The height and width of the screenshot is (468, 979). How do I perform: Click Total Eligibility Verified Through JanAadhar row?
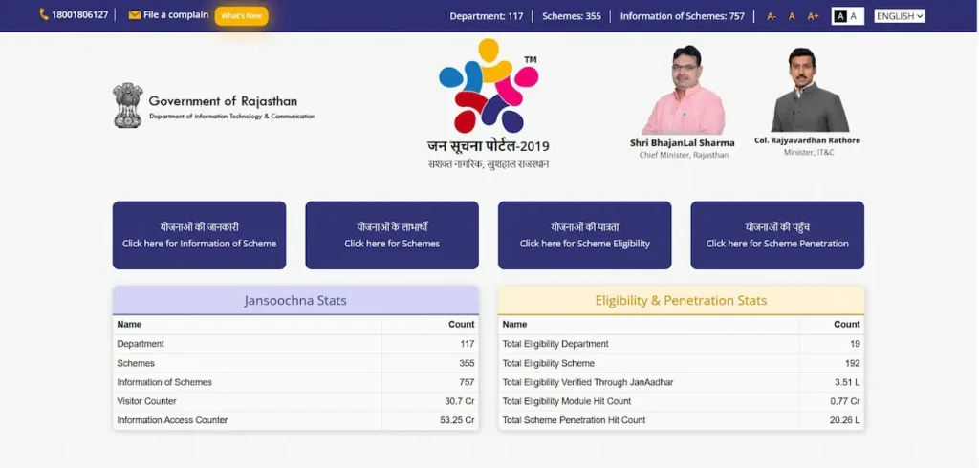click(x=681, y=382)
